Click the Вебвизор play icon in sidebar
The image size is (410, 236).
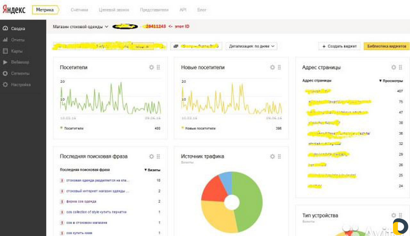5,62
